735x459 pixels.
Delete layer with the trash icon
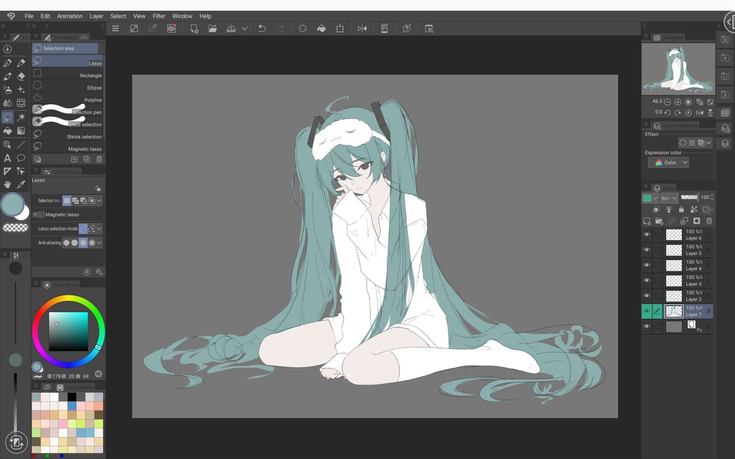tap(709, 221)
